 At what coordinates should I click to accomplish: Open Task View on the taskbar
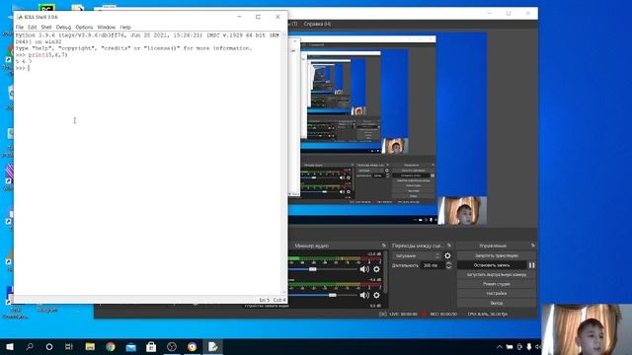pos(69,346)
